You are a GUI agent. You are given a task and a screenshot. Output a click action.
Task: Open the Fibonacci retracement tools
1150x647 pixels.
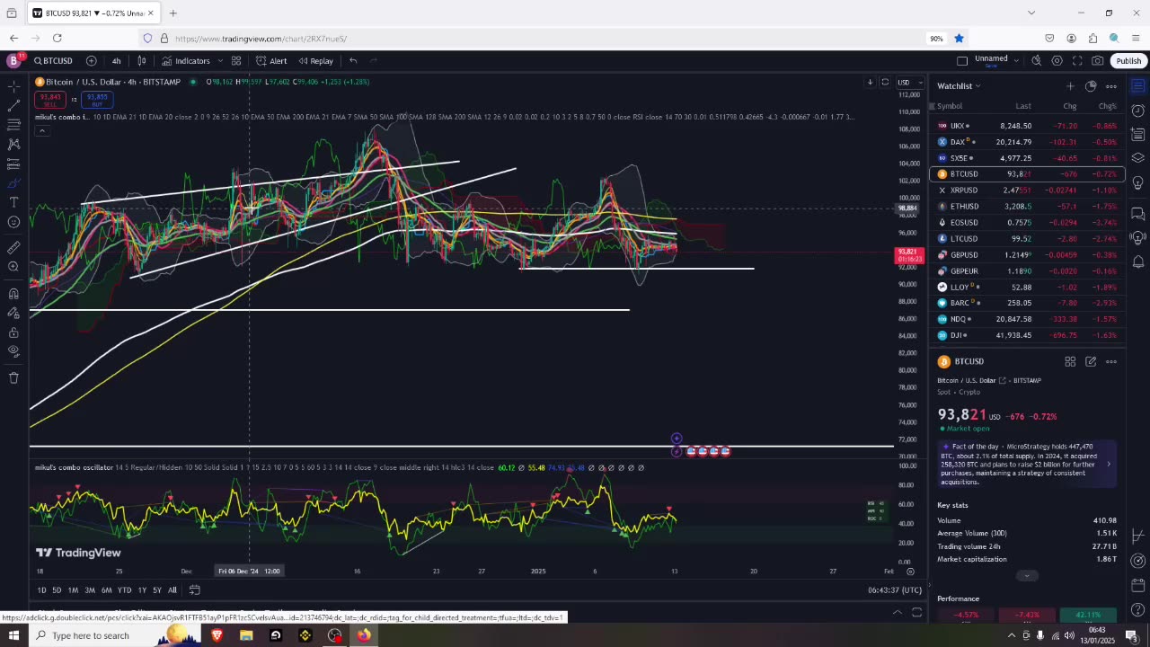pyautogui.click(x=13, y=125)
